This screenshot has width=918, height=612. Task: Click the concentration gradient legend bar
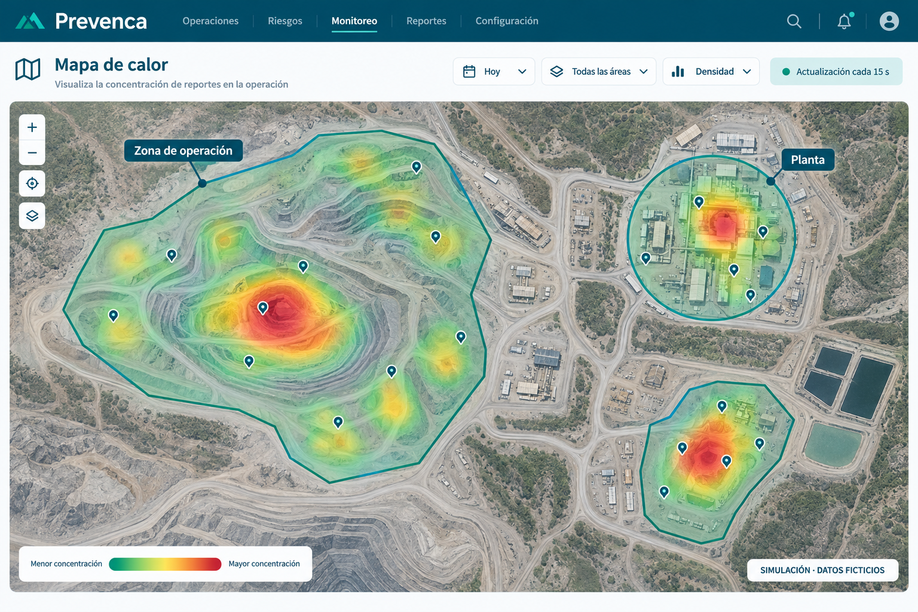pyautogui.click(x=165, y=564)
